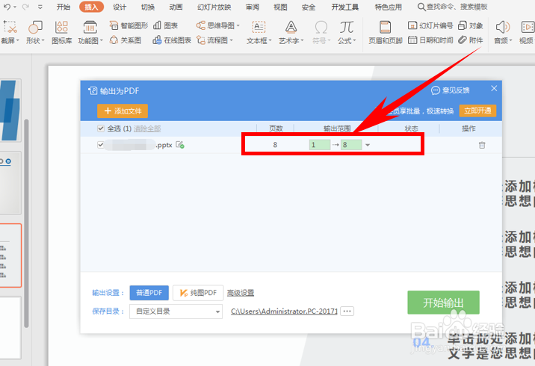Image resolution: width=535 pixels, height=366 pixels.
Task: Switch to the Review (审阅) tab
Action: pyautogui.click(x=253, y=7)
